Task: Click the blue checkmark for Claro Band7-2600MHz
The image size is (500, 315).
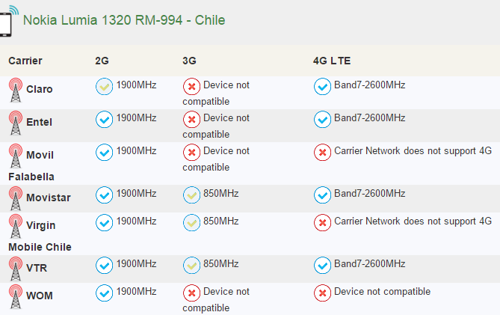Action: tap(322, 87)
